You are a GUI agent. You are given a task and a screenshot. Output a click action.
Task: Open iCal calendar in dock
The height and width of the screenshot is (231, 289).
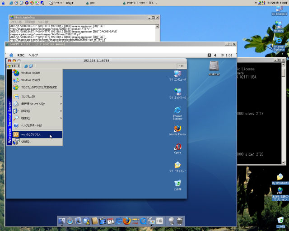pos(111,221)
